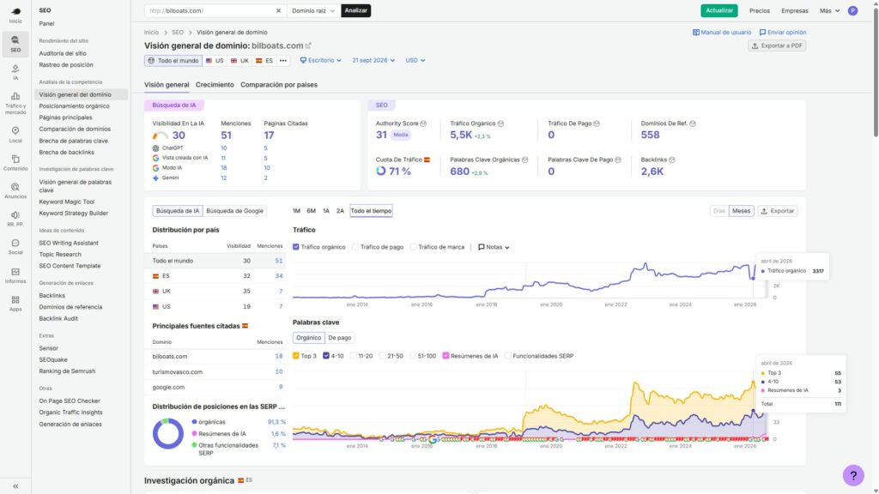Click the Dominios De Ref. info icon
The image size is (879, 494).
pos(693,123)
